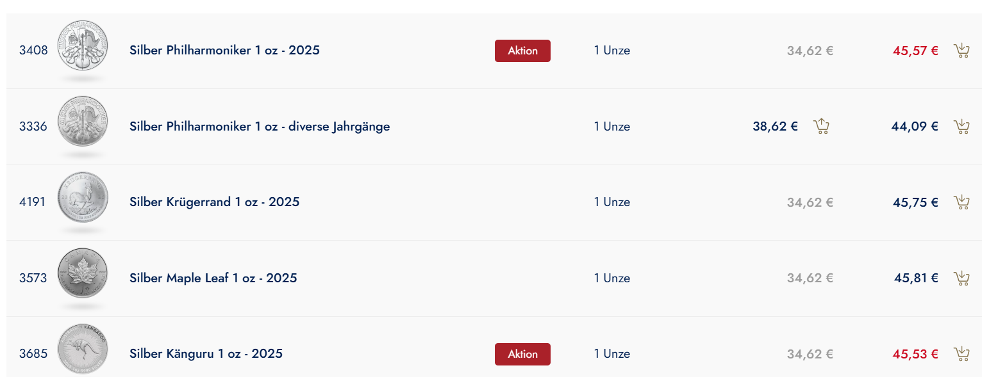This screenshot has width=982, height=377.
Task: Open Silber Maple Leaf 1 oz - 2025 link
Action: pyautogui.click(x=213, y=278)
